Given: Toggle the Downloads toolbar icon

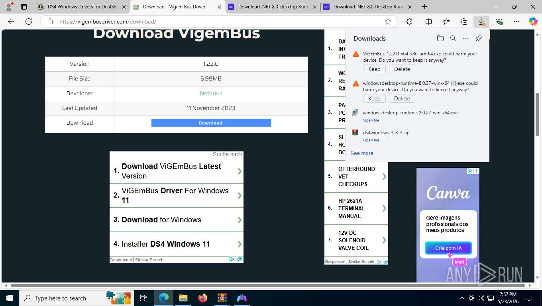Looking at the screenshot, I should pyautogui.click(x=481, y=22).
